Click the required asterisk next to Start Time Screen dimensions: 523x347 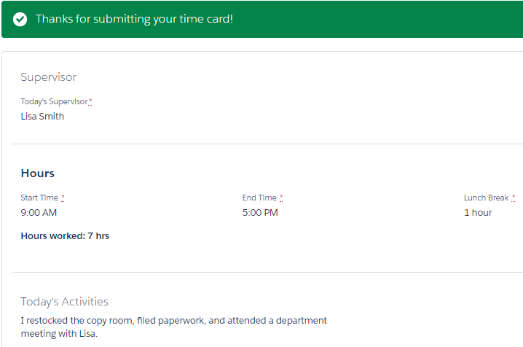(63, 198)
